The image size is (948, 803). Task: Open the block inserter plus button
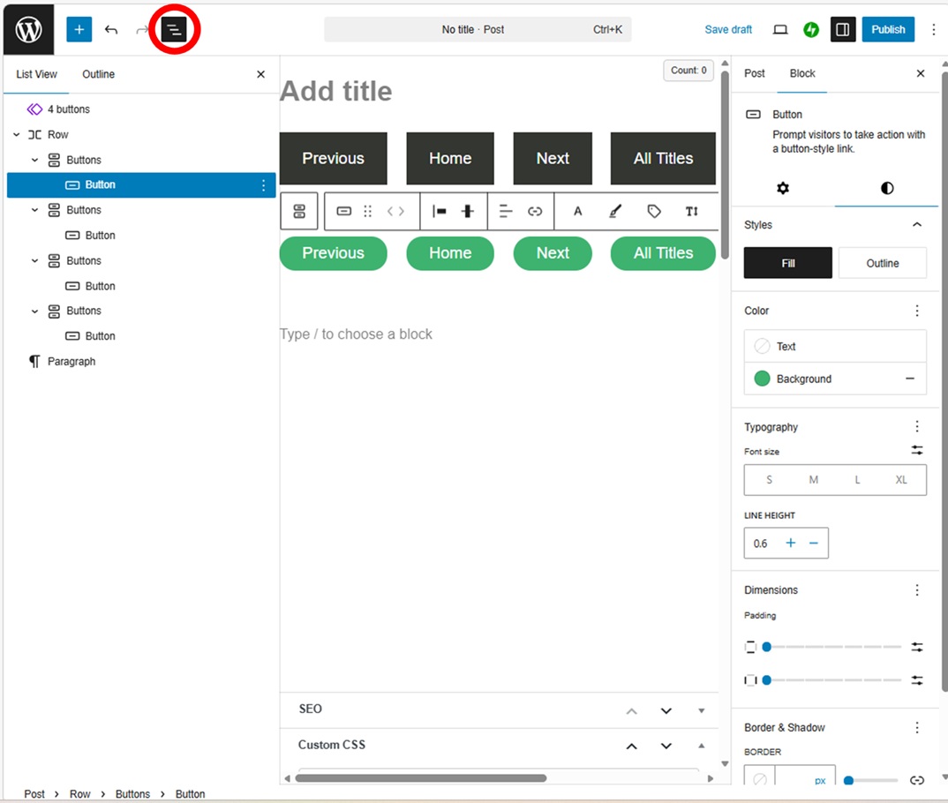pos(79,30)
